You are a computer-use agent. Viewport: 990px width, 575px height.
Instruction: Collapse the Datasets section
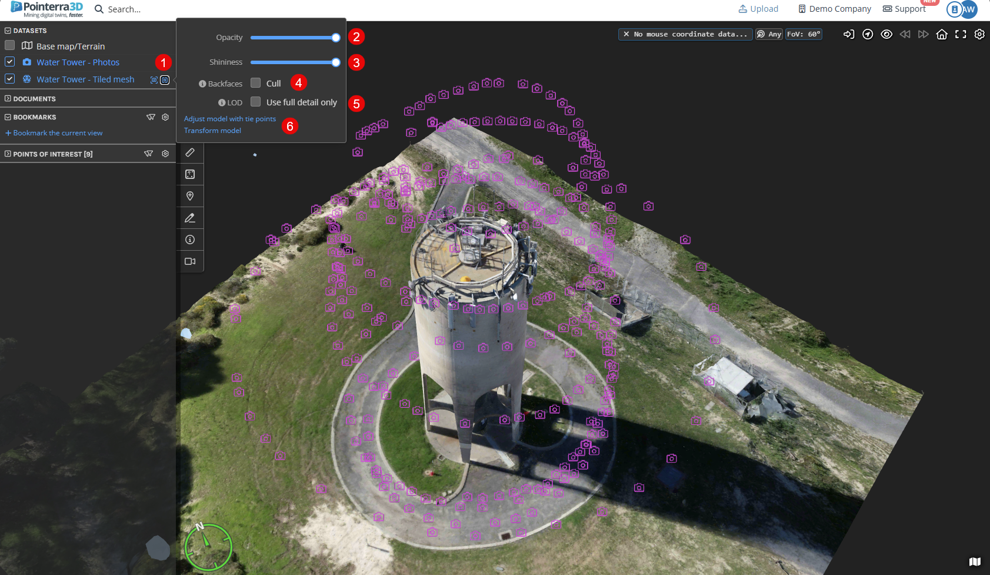[8, 31]
